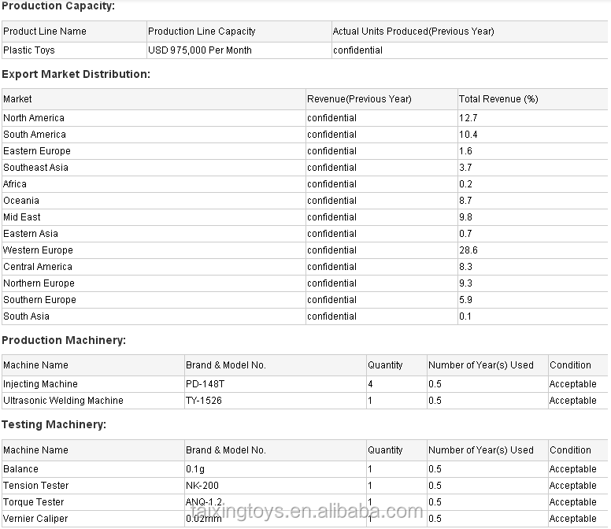Click the confidential revenue cell for Oceania

click(331, 201)
